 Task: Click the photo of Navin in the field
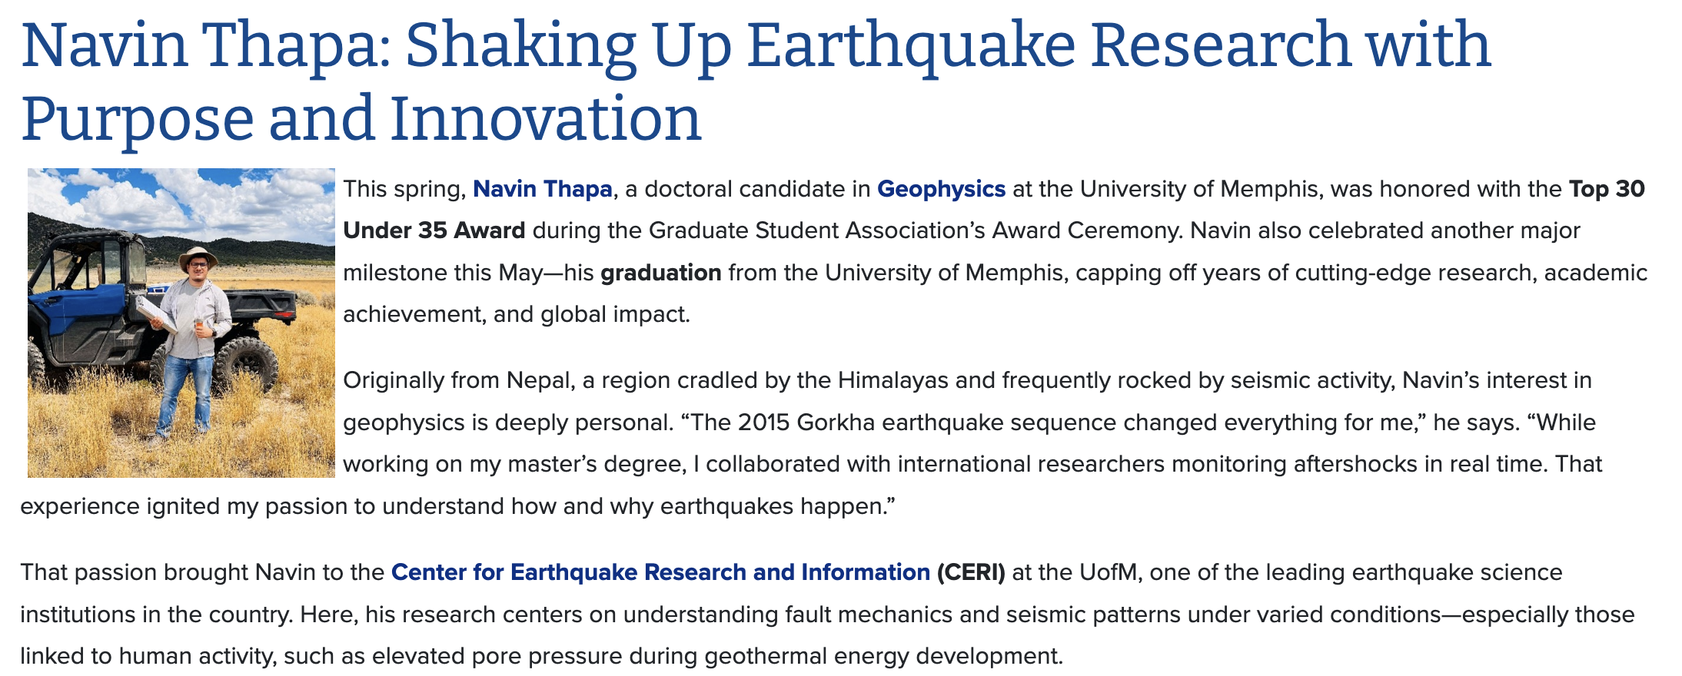click(x=181, y=323)
